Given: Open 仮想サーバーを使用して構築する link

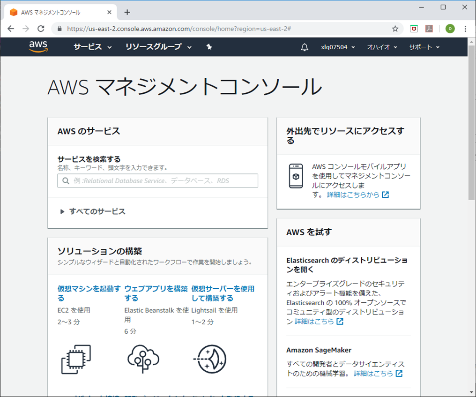Looking at the screenshot, I should tap(223, 293).
